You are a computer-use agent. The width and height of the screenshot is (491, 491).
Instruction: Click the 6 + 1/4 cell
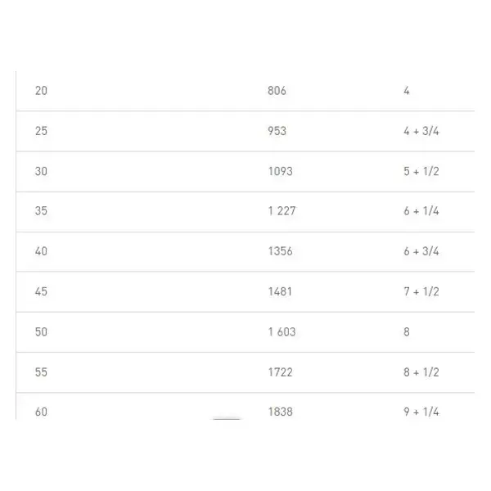tap(421, 211)
